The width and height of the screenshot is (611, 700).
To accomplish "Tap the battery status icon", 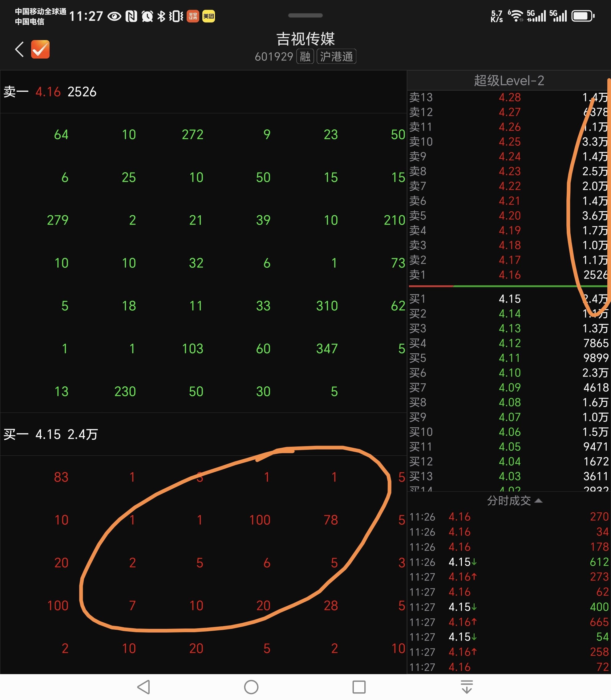I will click(x=582, y=16).
